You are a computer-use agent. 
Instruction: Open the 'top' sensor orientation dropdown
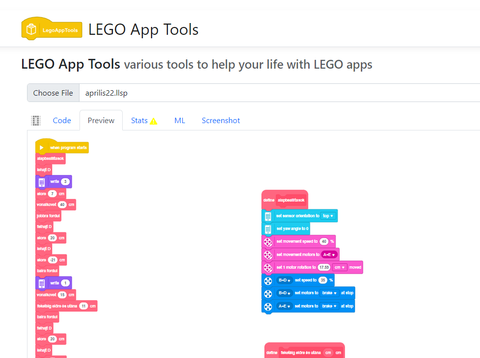327,216
